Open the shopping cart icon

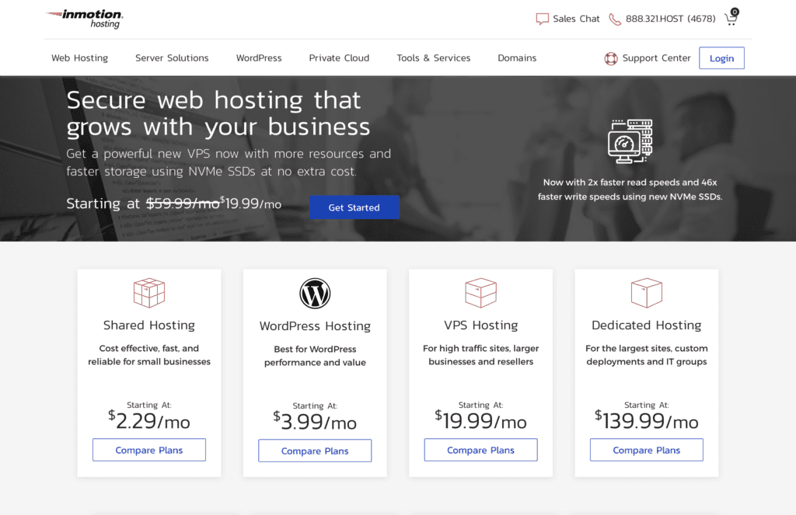tap(731, 19)
